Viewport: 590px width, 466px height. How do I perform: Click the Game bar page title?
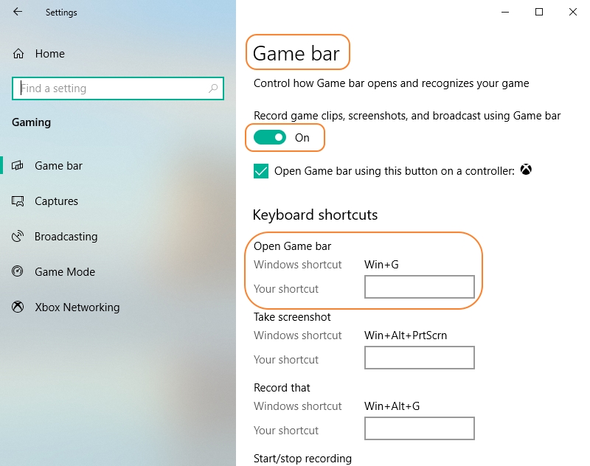296,53
